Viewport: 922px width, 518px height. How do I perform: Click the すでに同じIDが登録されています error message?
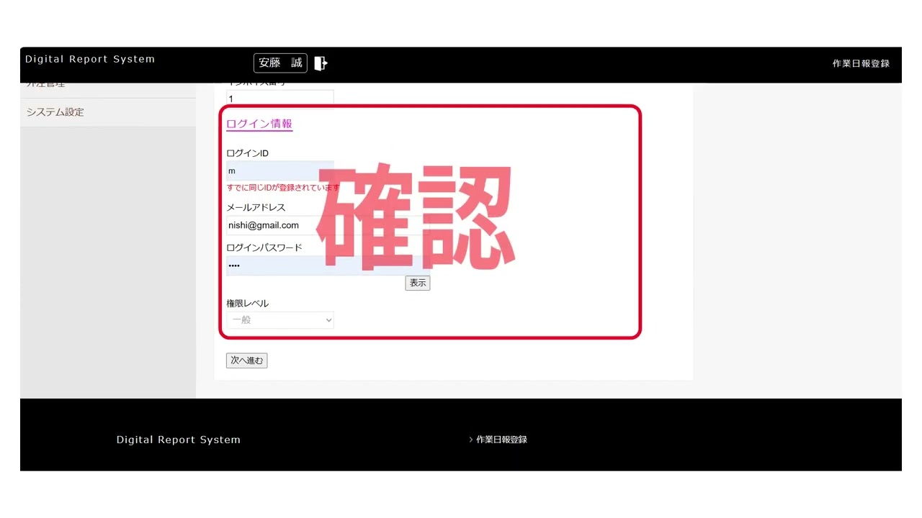[x=283, y=188]
